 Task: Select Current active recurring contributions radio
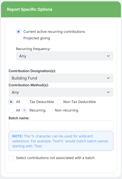click(18, 32)
